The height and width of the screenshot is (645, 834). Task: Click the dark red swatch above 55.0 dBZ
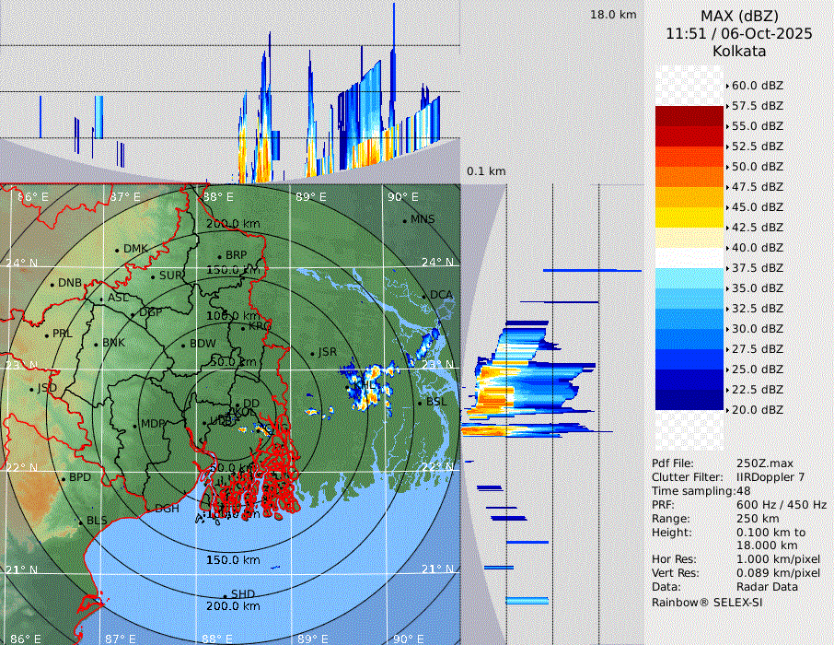689,116
